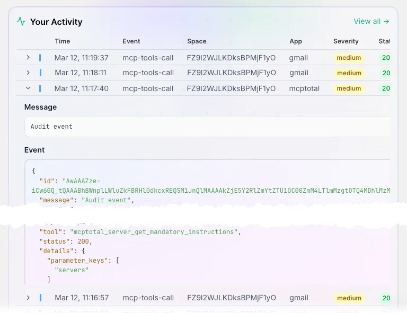Click the blue marker in the 11:18:11 row
Viewport: 407px width, 313px height.
point(40,73)
